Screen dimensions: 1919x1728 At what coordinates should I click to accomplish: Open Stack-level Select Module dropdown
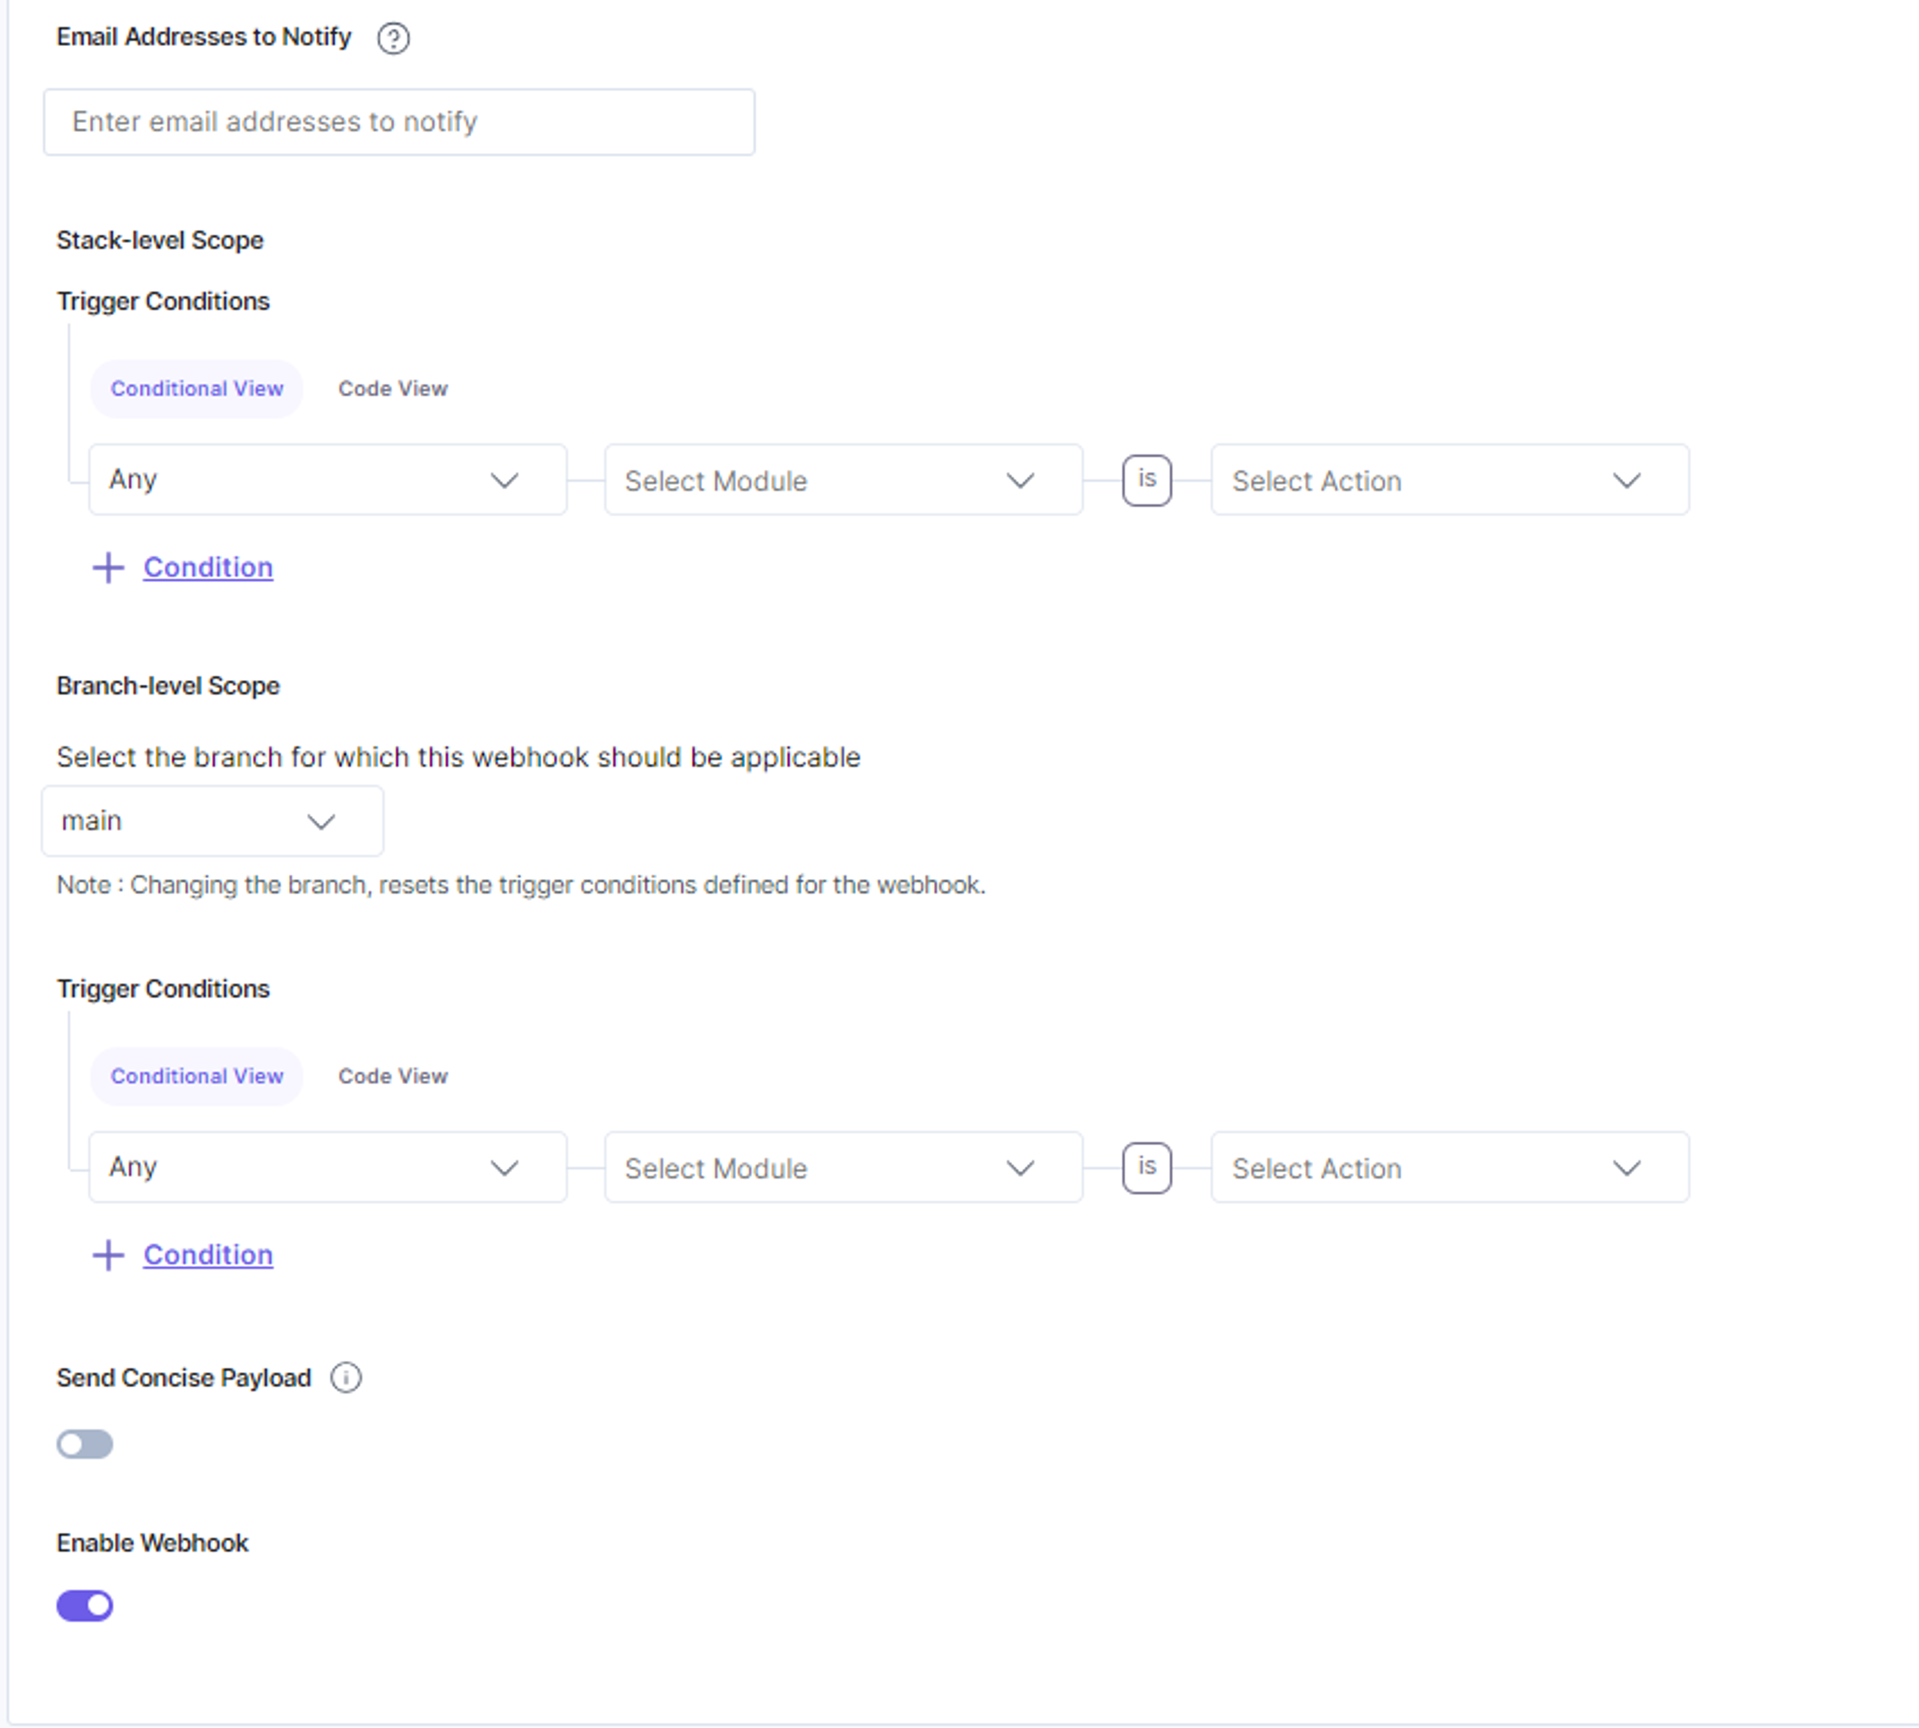click(843, 480)
